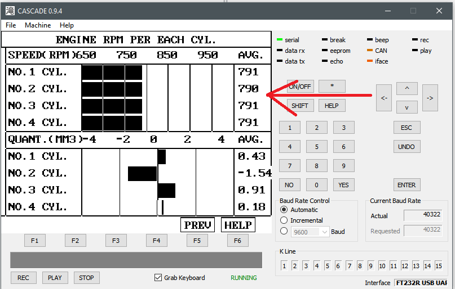Click the gray progress bar area
Screen dimensions: 455x289
[136, 260]
